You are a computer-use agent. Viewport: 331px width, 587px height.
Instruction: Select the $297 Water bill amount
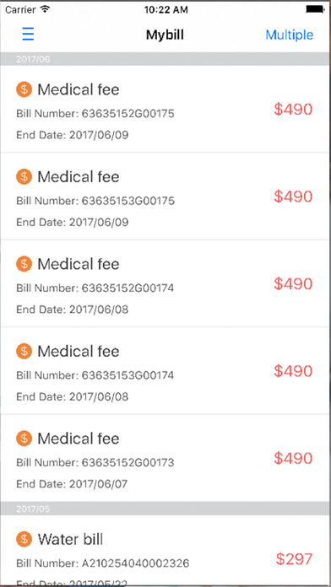tap(294, 559)
